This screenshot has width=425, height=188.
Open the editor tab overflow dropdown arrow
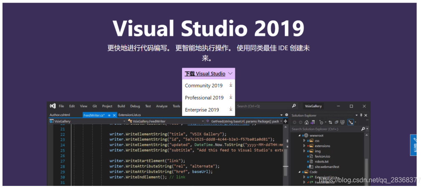pyautogui.click(x=281, y=115)
